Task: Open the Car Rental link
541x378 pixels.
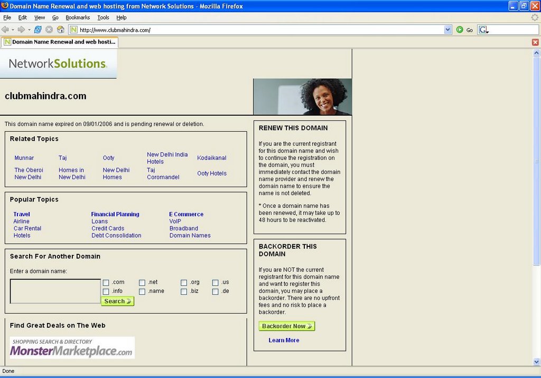Action: tap(27, 228)
